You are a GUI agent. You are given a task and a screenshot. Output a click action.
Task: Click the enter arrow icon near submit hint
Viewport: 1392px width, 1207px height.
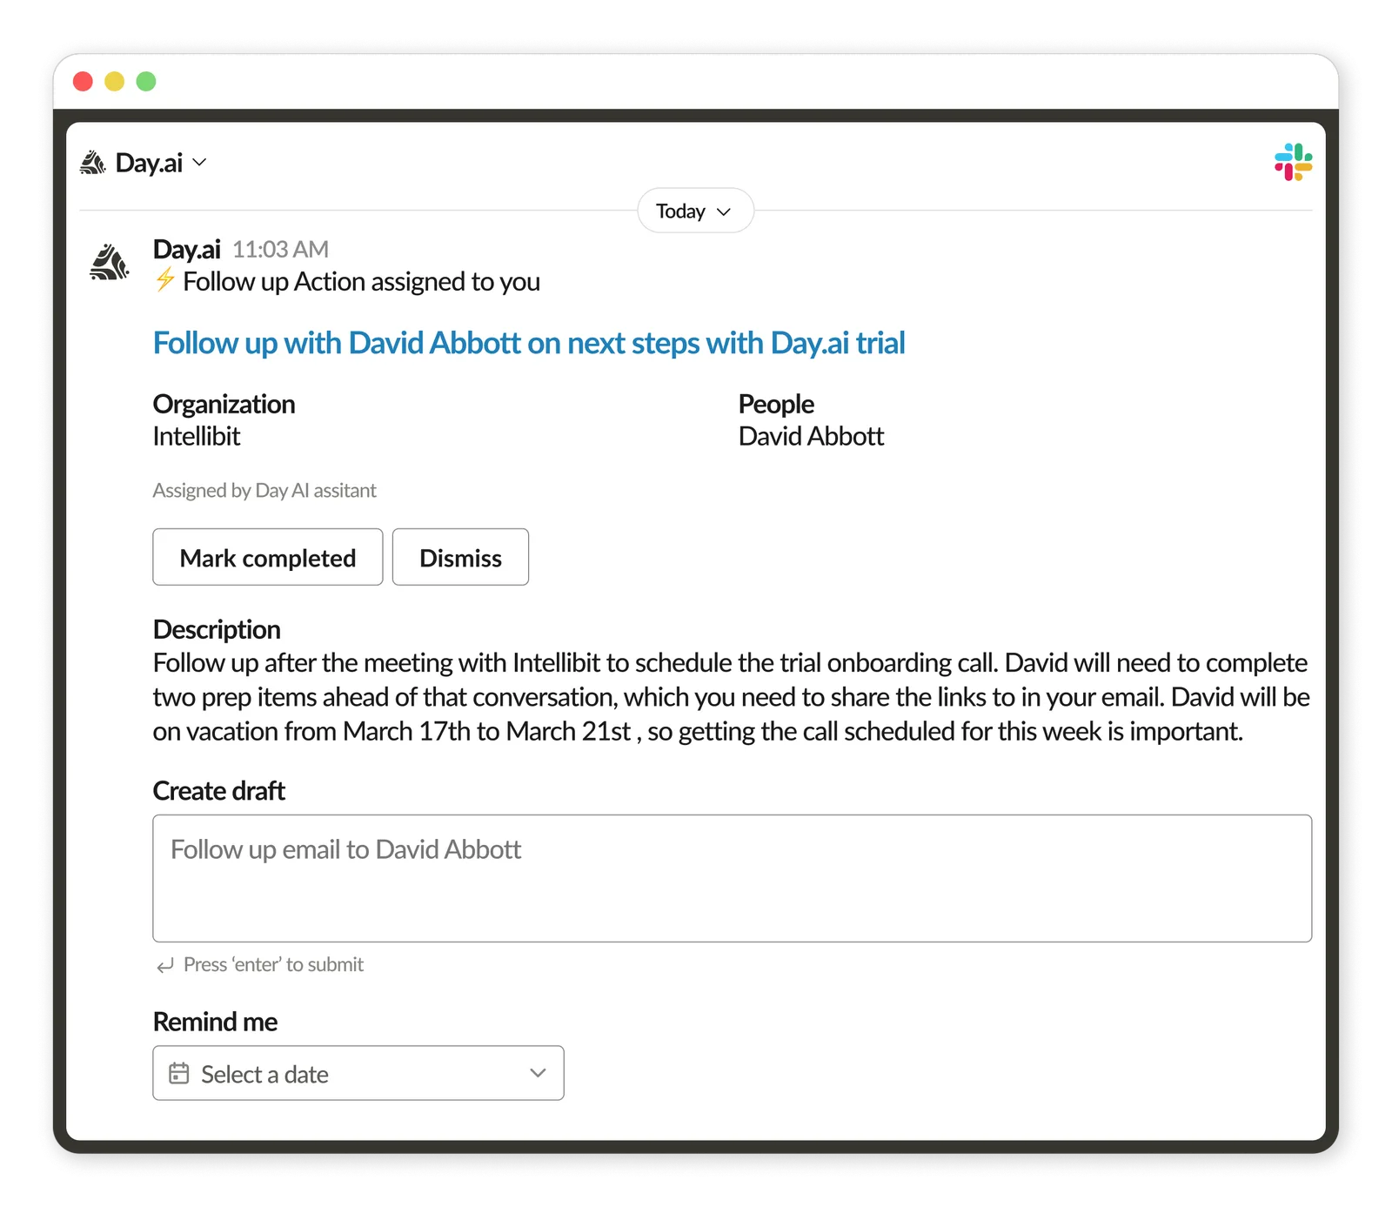click(165, 966)
